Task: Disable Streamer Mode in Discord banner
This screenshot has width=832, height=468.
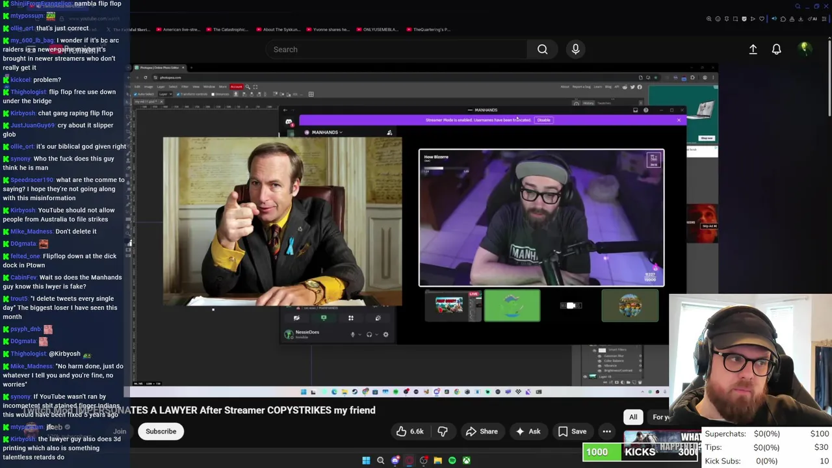Action: (543, 120)
